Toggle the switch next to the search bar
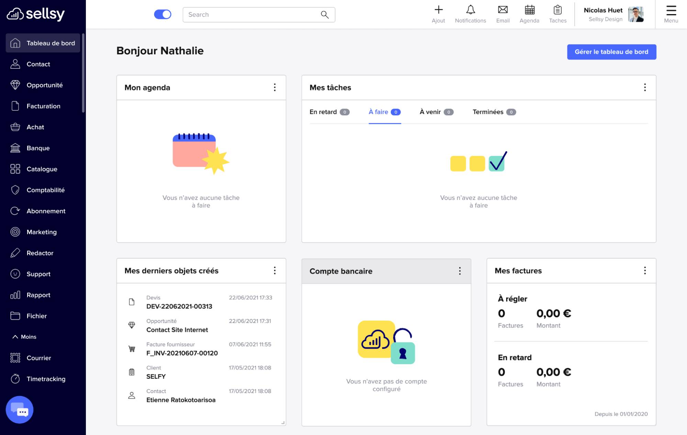This screenshot has height=435, width=687. click(x=163, y=14)
